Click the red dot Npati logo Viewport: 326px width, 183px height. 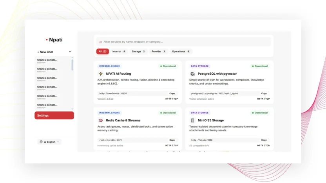(47, 39)
